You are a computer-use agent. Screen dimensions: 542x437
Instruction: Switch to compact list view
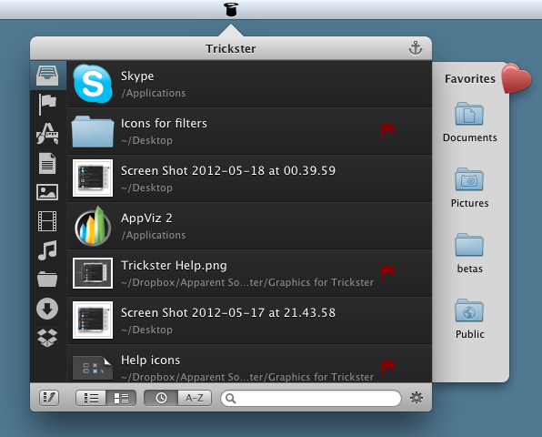tap(91, 398)
